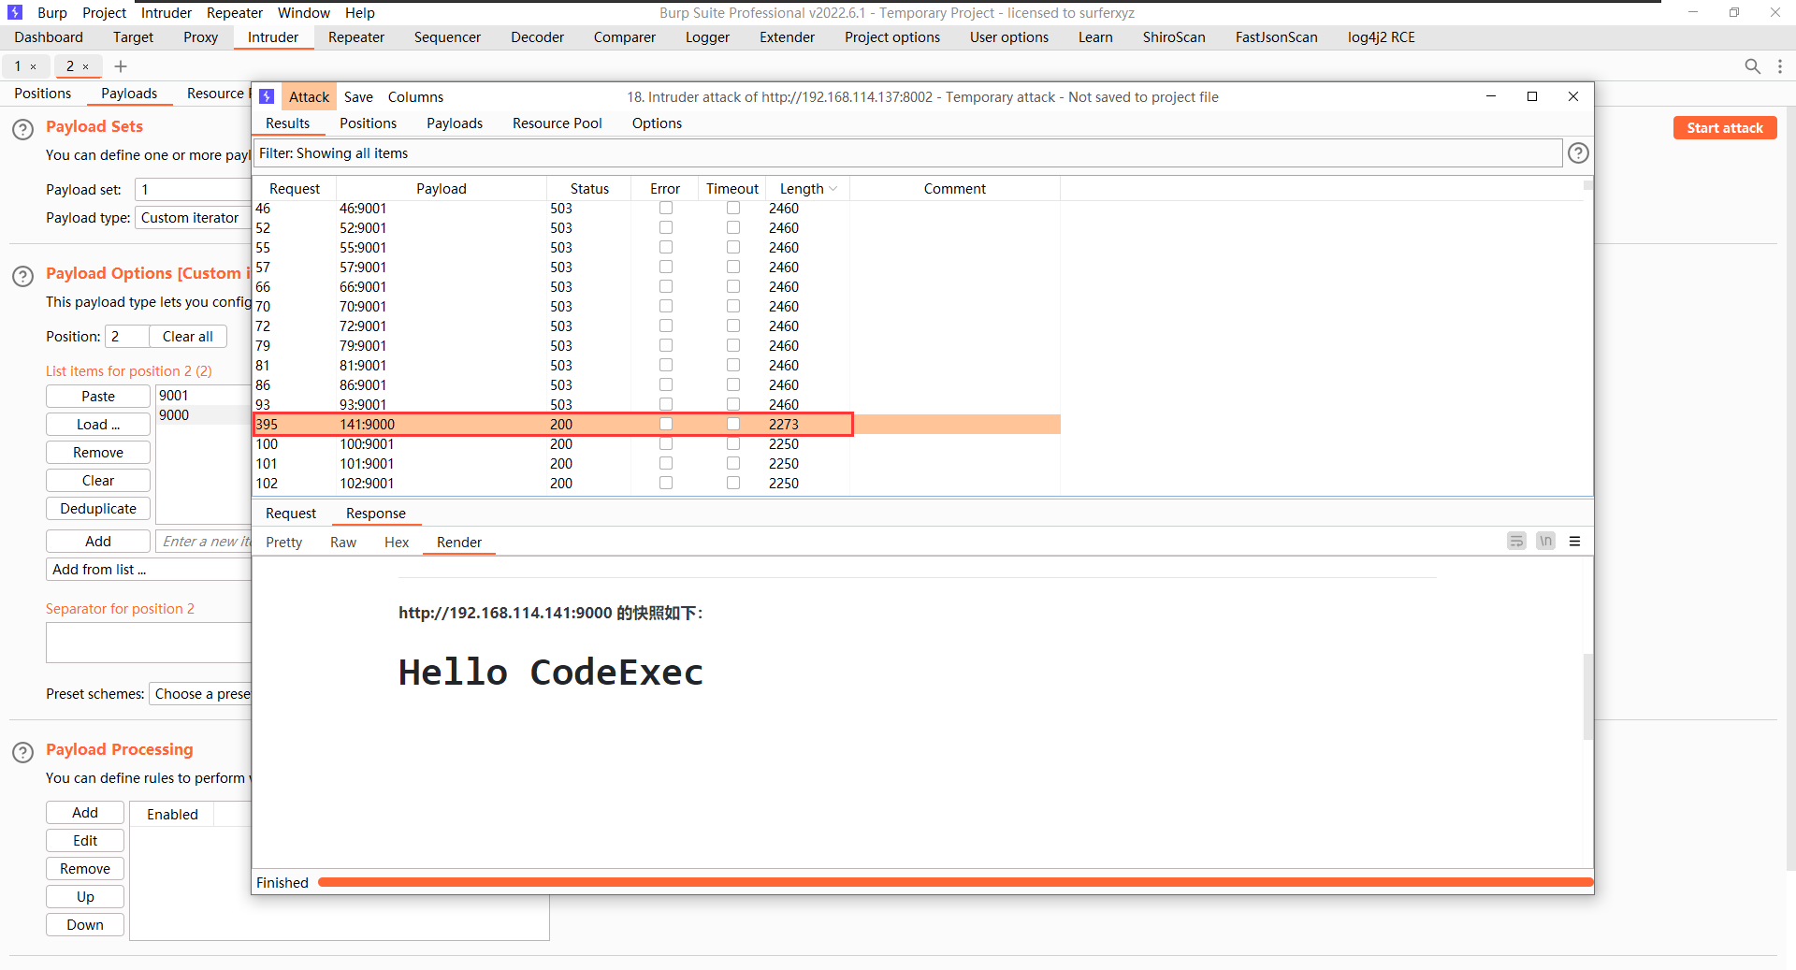Open the Payload type Custom iterator dropdown

tap(193, 218)
